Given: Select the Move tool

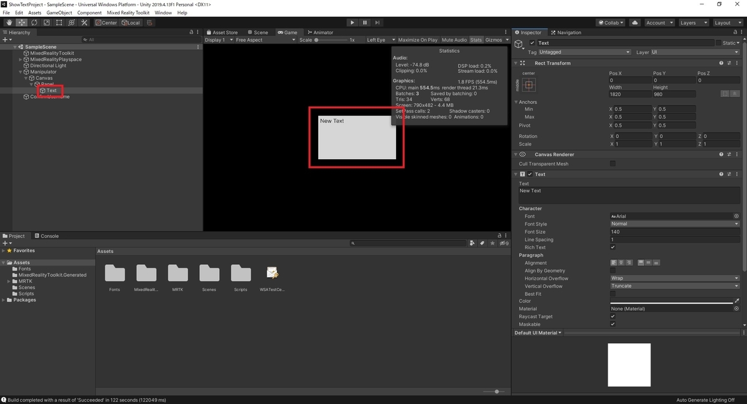Looking at the screenshot, I should click(21, 22).
